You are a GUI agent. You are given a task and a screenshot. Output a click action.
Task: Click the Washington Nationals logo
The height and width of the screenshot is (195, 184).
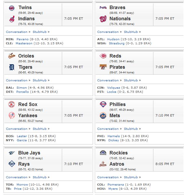(x=103, y=19)
